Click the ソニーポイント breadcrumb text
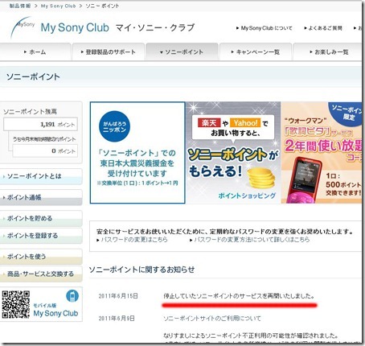The height and width of the screenshot is (346, 365). pyautogui.click(x=102, y=6)
